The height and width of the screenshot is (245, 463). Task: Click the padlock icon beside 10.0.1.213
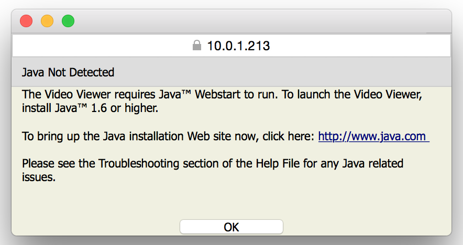pyautogui.click(x=196, y=46)
